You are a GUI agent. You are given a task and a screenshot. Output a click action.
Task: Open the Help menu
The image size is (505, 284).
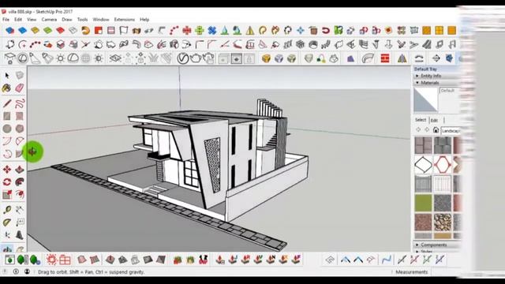tap(144, 20)
